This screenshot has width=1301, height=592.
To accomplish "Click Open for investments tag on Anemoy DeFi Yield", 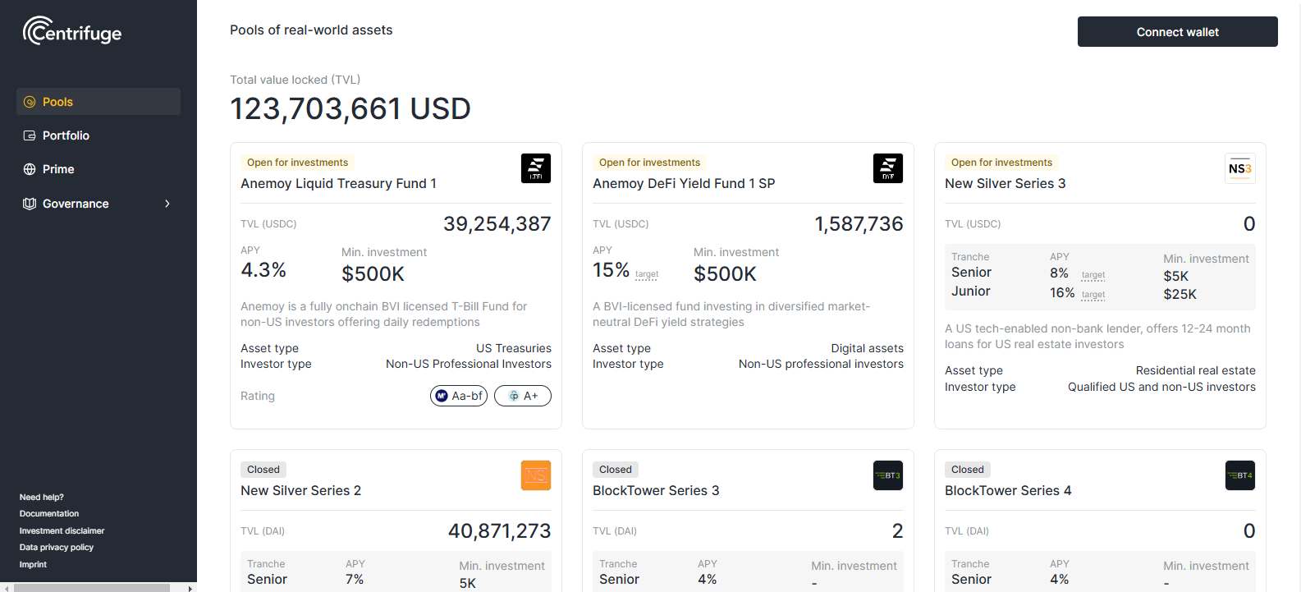I will [649, 163].
